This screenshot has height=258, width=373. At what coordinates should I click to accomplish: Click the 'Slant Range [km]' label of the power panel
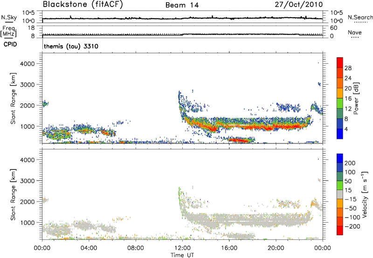[13, 98]
